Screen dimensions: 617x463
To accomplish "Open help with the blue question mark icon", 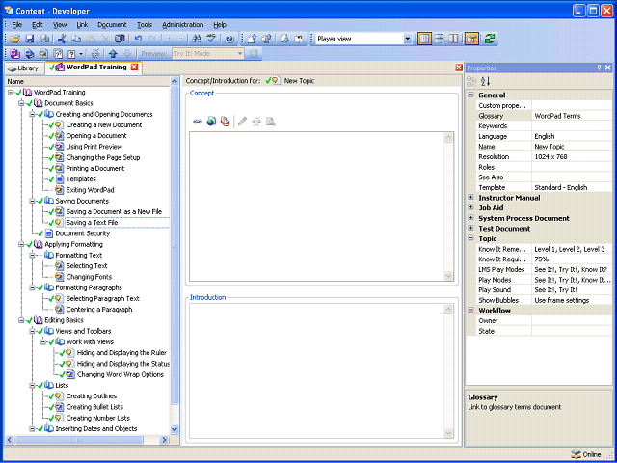I will 229,39.
